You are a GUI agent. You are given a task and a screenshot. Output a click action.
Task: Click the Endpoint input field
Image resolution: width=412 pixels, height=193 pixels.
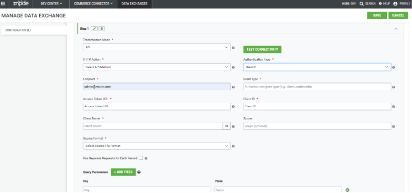[157, 87]
